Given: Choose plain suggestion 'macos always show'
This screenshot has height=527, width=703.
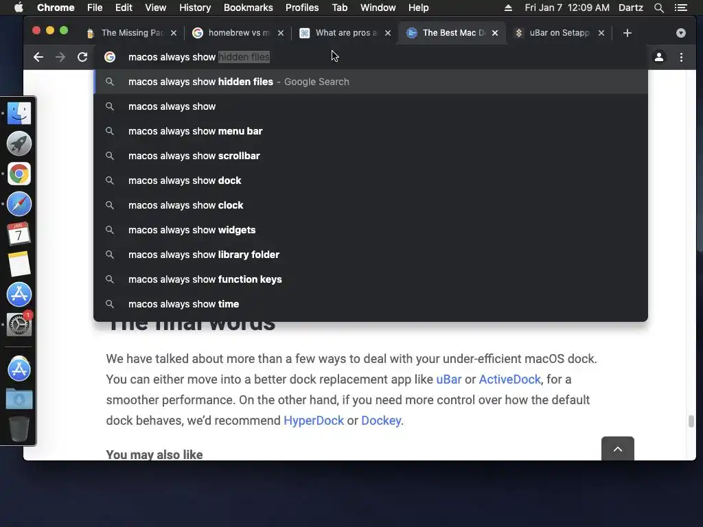Looking at the screenshot, I should 370,106.
